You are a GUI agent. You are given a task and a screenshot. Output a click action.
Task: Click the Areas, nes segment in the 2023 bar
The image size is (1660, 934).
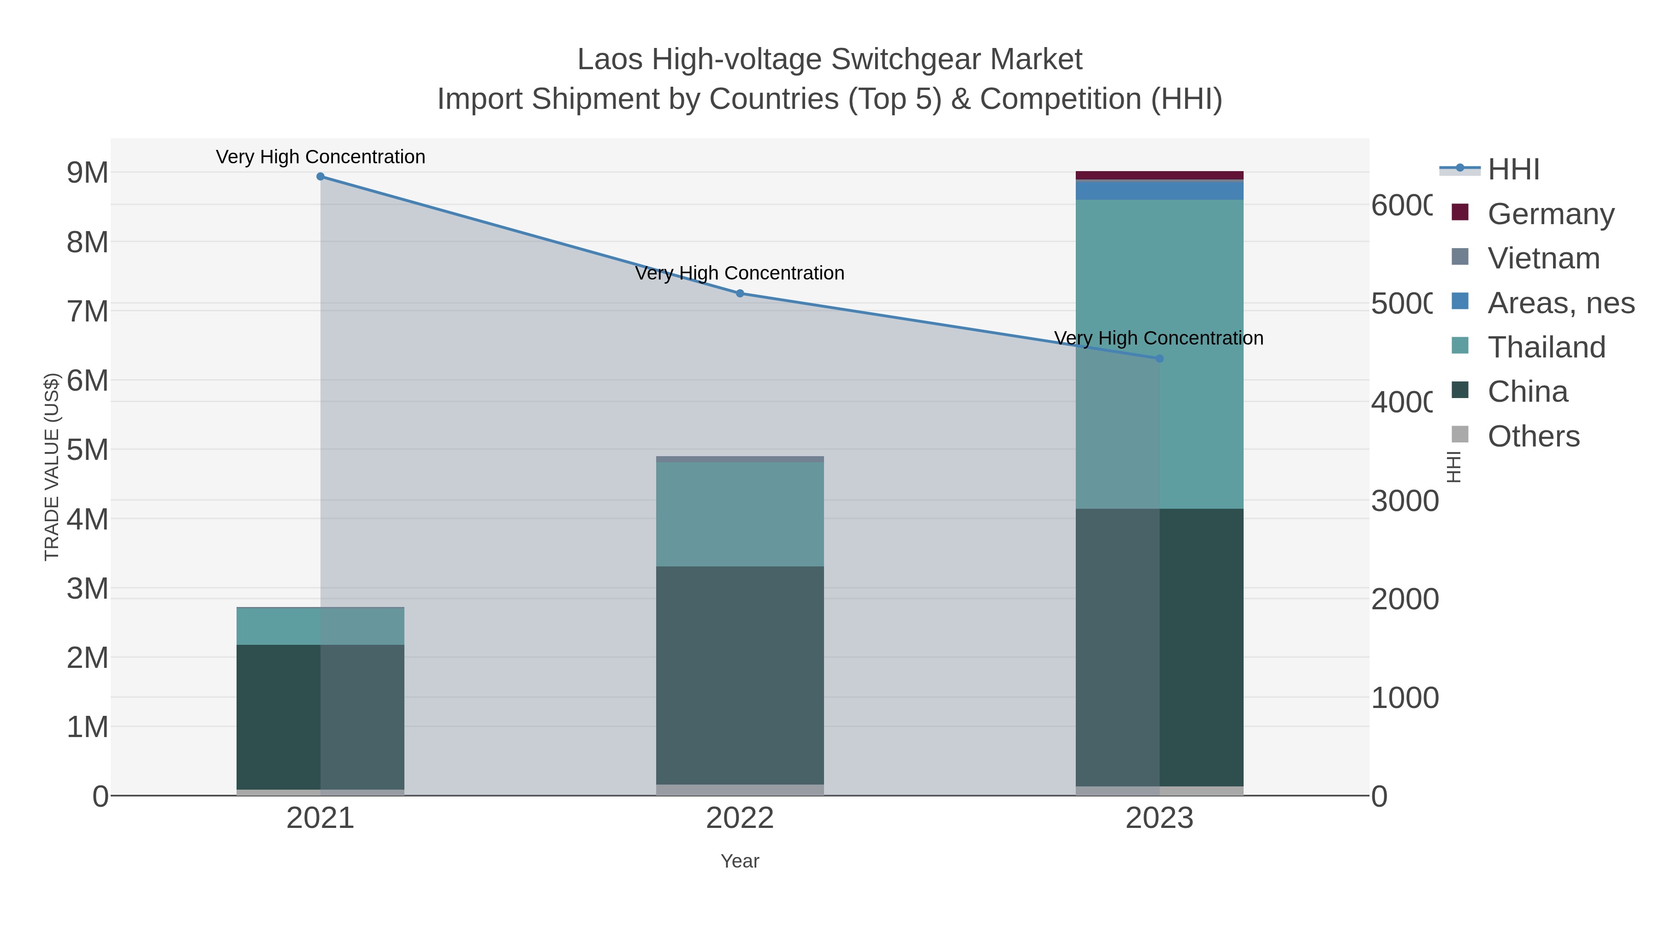[1159, 191]
